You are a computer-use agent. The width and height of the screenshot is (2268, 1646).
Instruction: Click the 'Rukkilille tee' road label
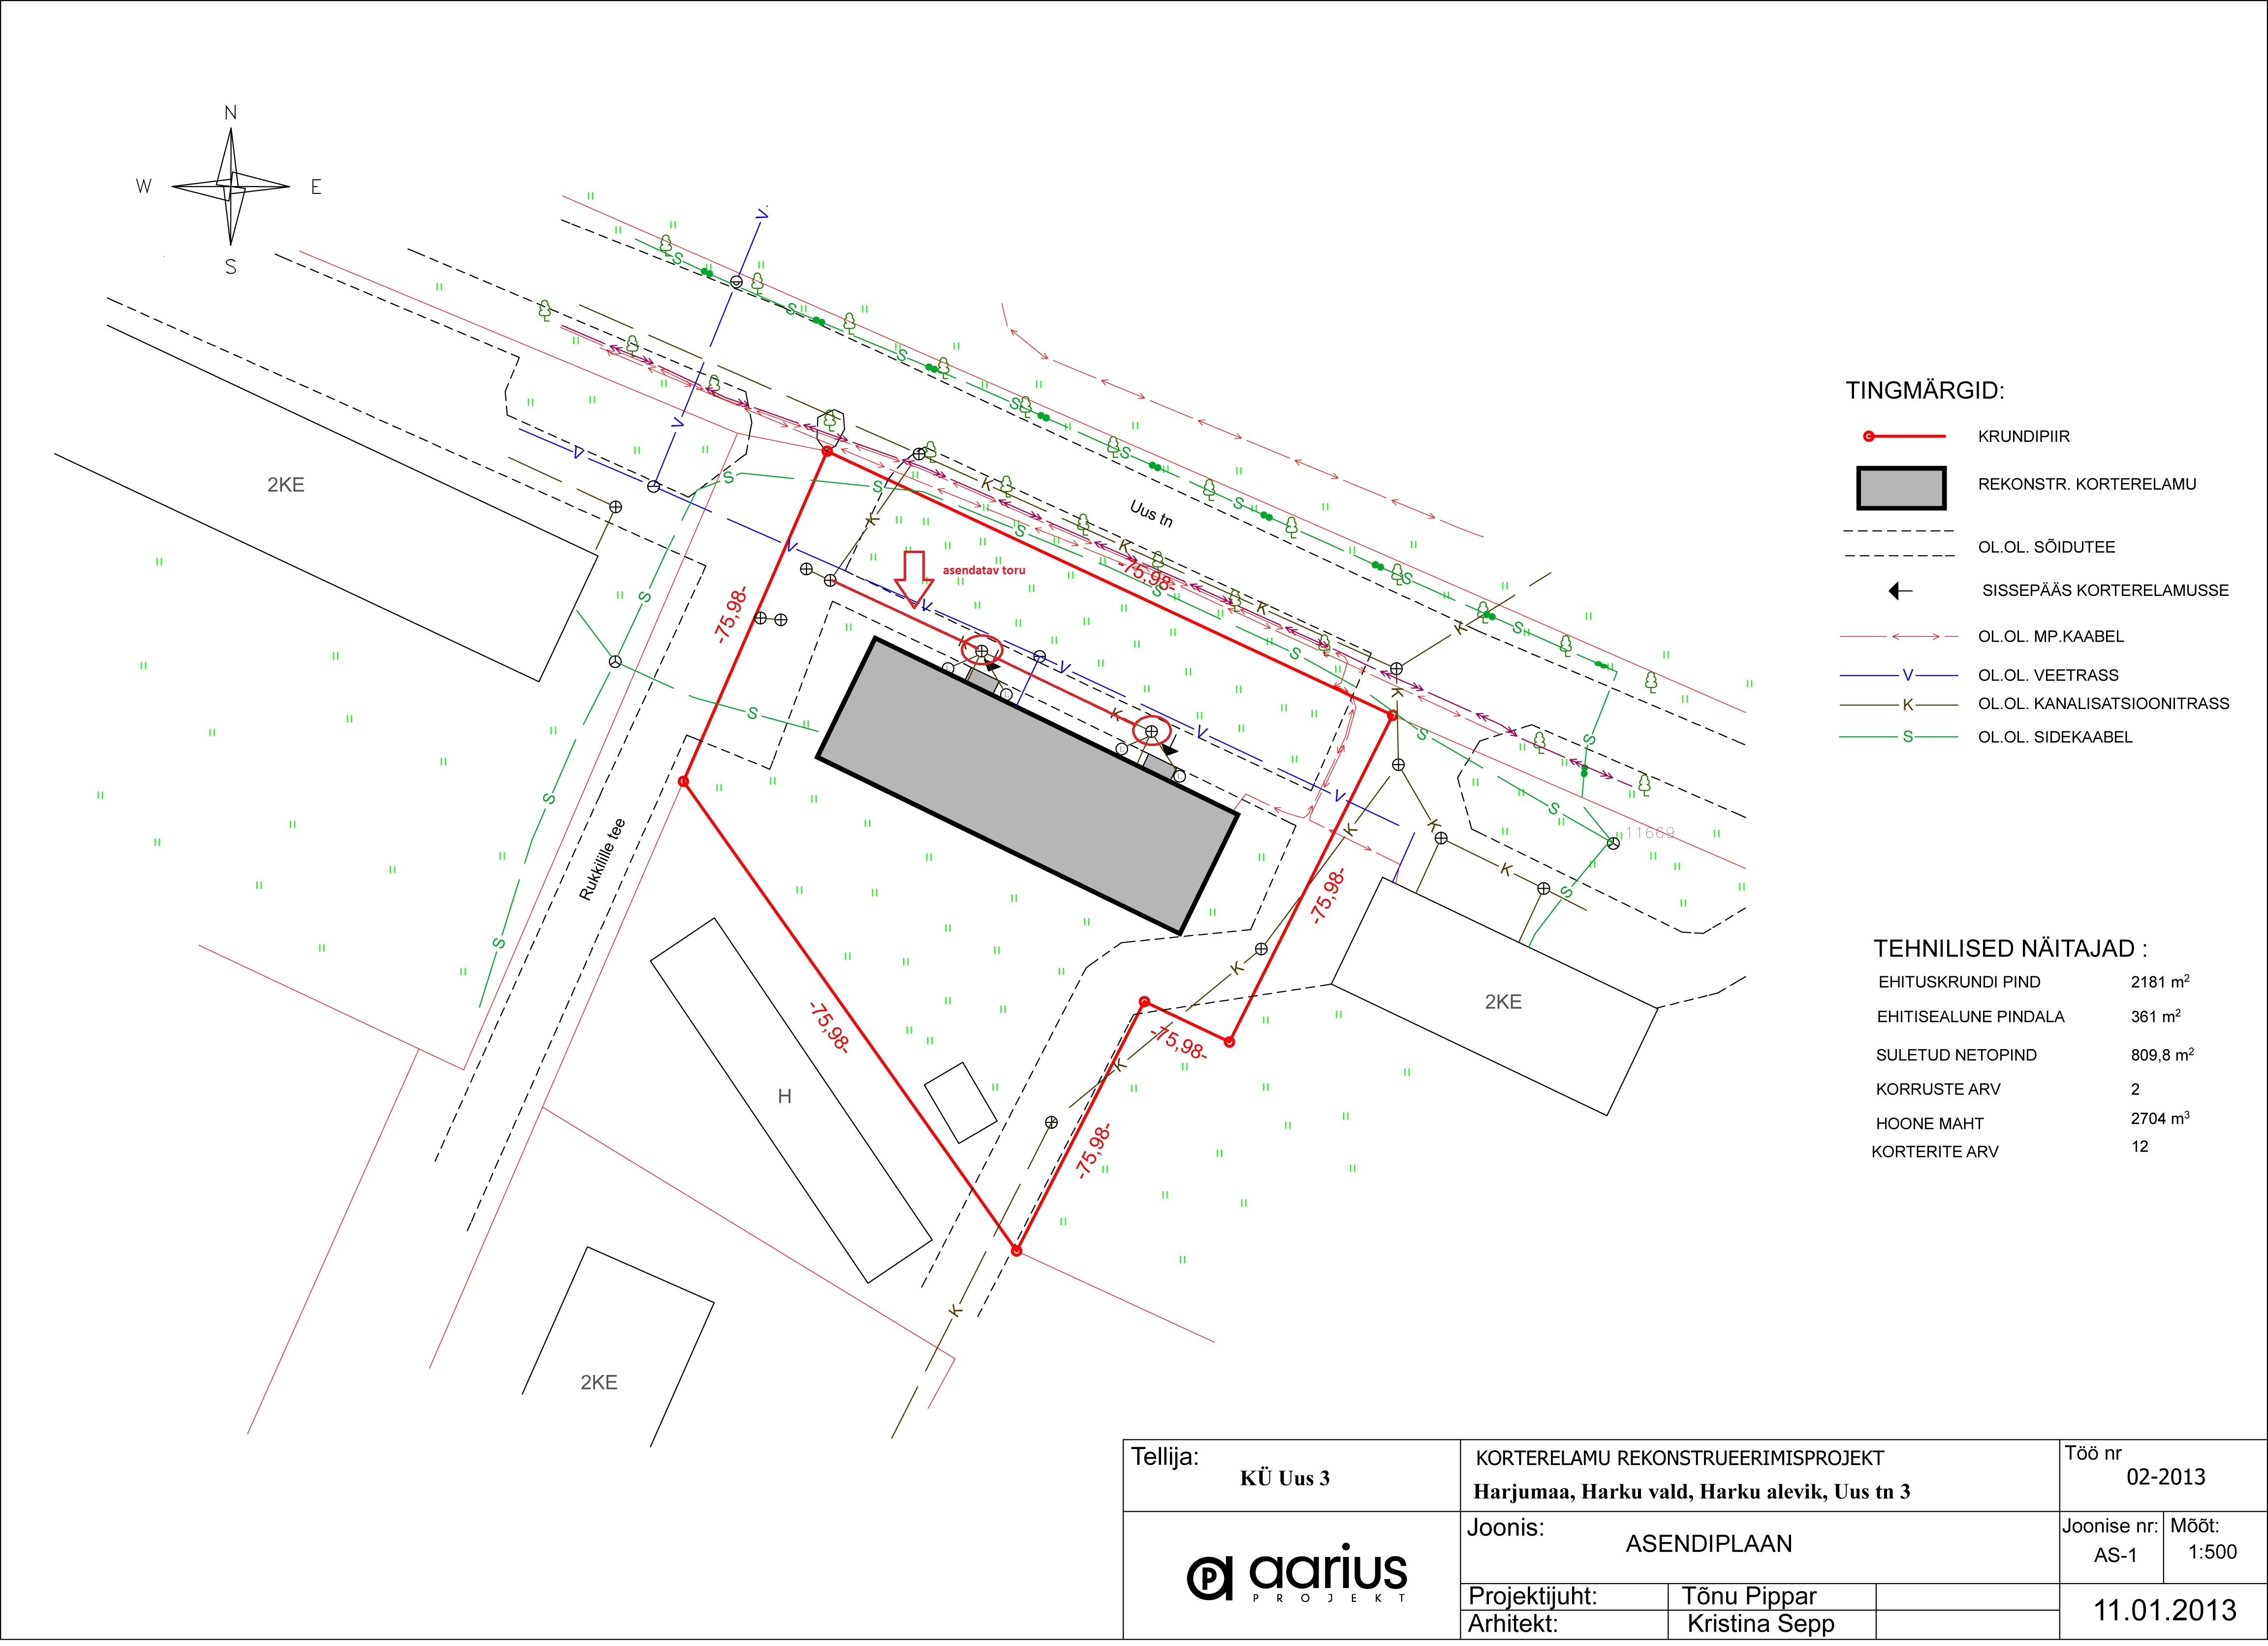(602, 860)
